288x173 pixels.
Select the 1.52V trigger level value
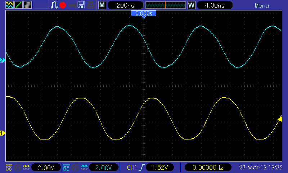click(160, 168)
